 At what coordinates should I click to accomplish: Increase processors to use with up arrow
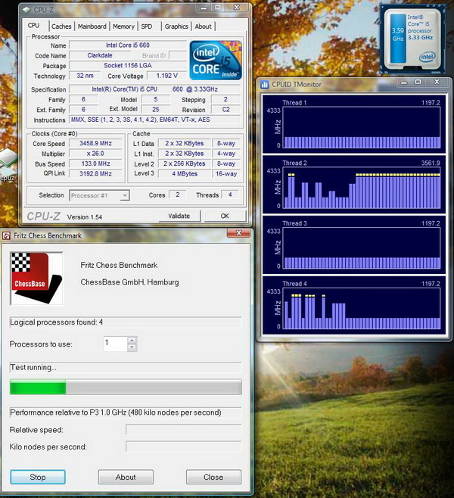[132, 341]
